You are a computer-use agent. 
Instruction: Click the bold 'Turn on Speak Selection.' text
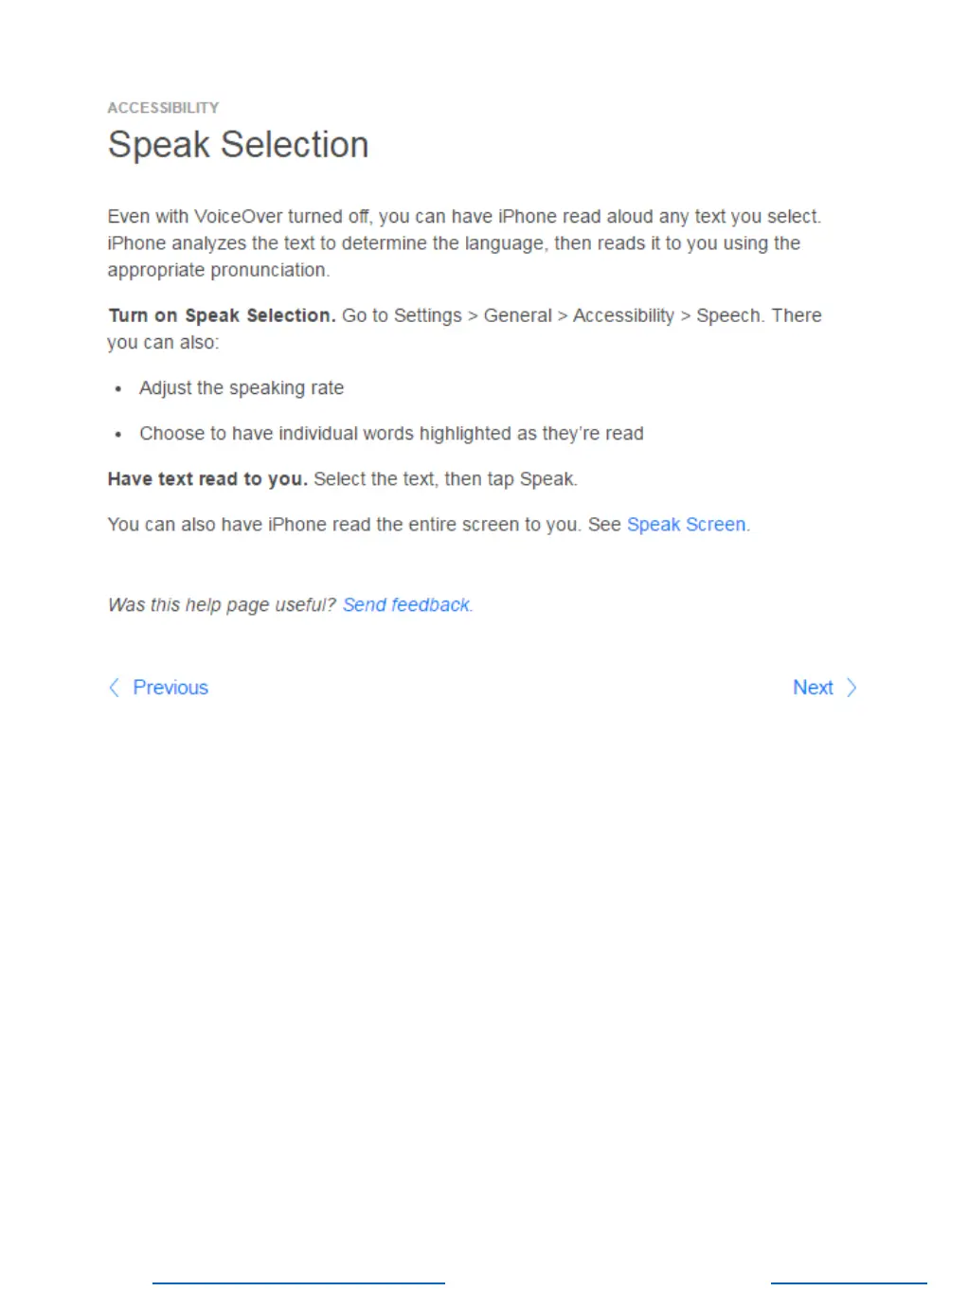222,315
